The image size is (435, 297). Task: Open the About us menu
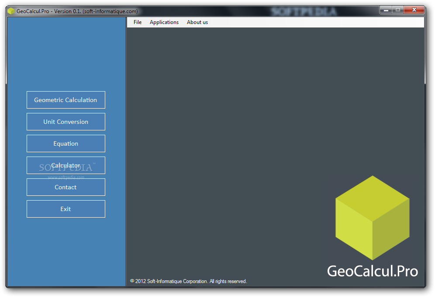tap(197, 22)
